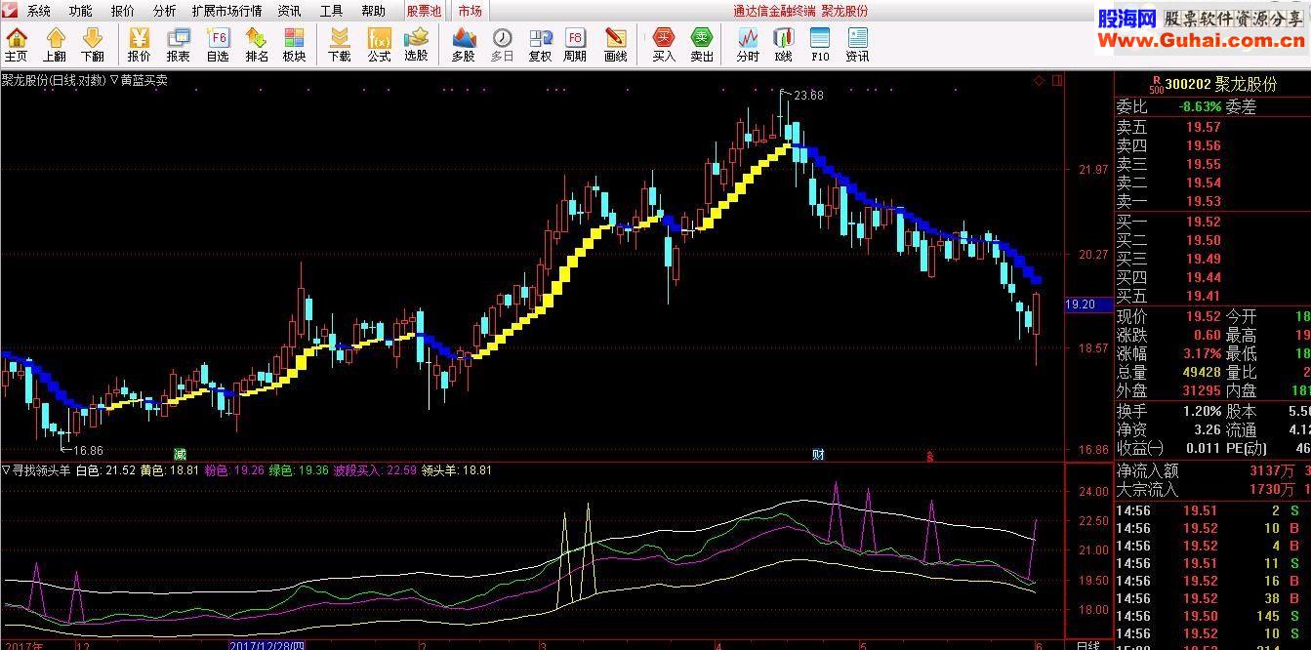The width and height of the screenshot is (1311, 650).
Task: Click the 卖一 price 19.53
Action: pyautogui.click(x=1204, y=201)
